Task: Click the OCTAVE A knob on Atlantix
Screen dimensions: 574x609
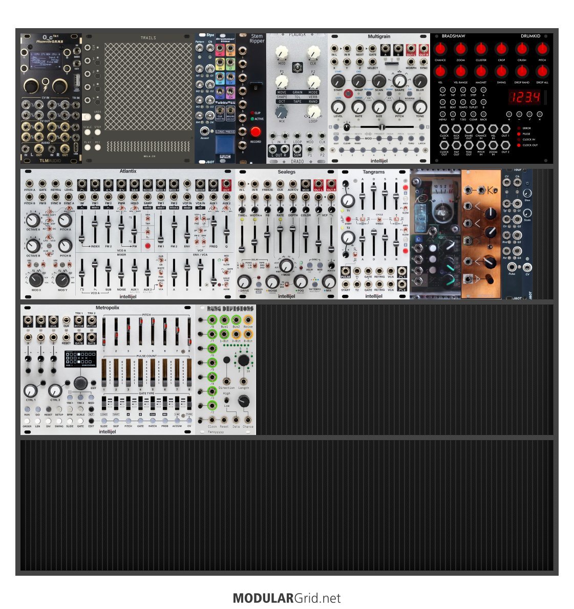Action: pyautogui.click(x=33, y=220)
